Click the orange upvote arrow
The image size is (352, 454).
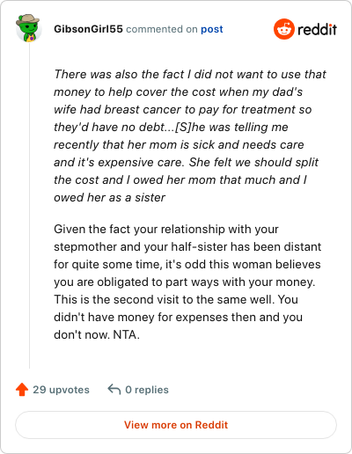(x=22, y=390)
